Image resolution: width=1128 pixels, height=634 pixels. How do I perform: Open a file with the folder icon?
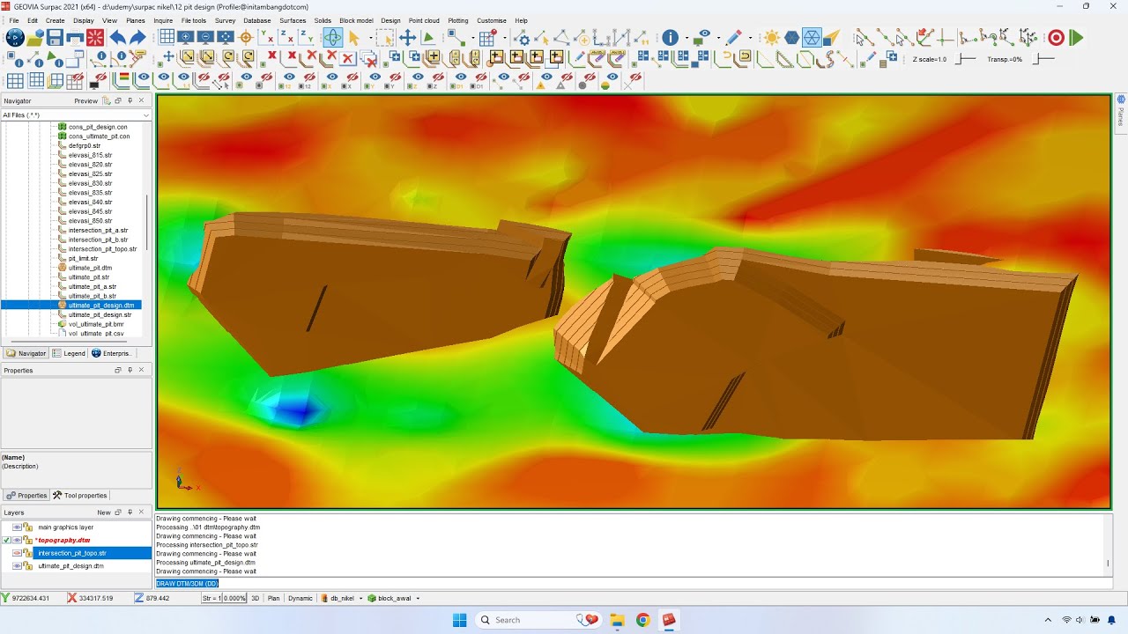click(35, 37)
